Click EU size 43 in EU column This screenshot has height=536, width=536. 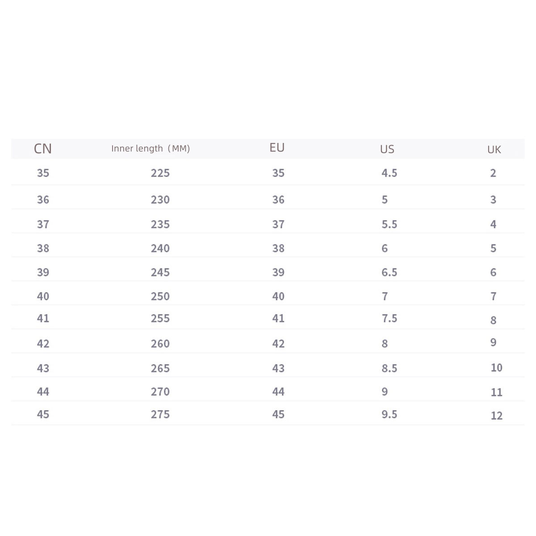point(278,368)
